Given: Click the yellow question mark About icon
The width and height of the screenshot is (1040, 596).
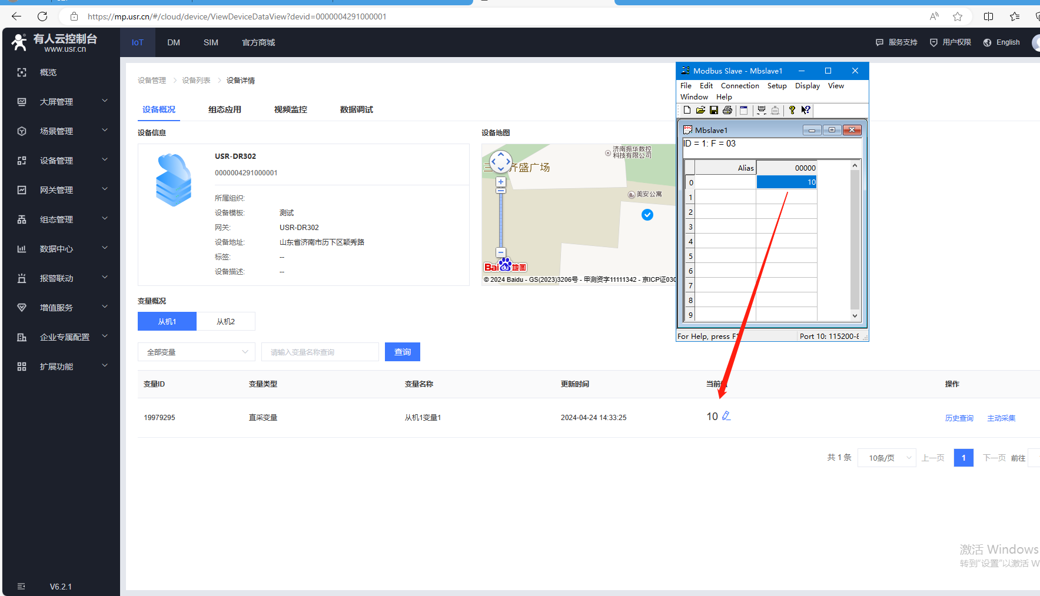Looking at the screenshot, I should click(792, 110).
